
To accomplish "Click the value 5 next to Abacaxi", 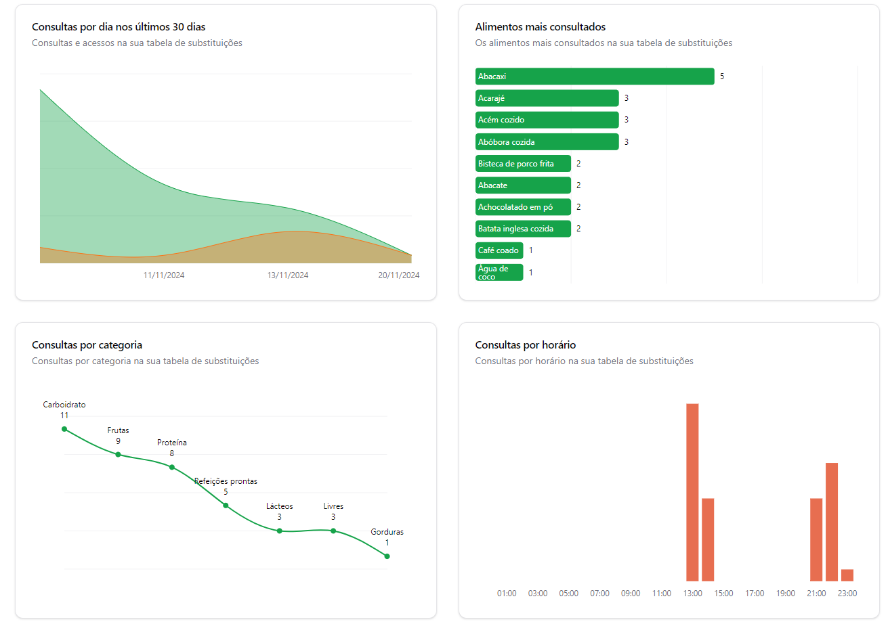I will 722,76.
